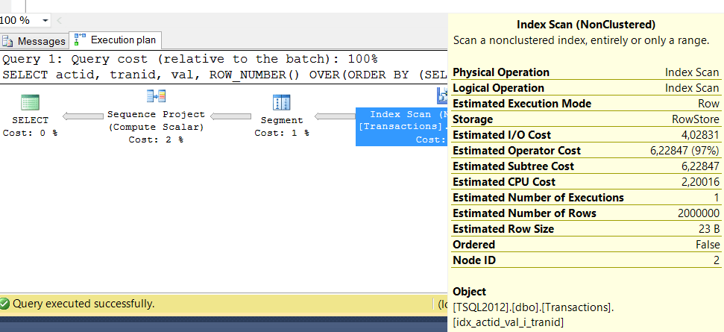Select the Sequence Project operator icon
724x332 pixels.
pos(156,96)
